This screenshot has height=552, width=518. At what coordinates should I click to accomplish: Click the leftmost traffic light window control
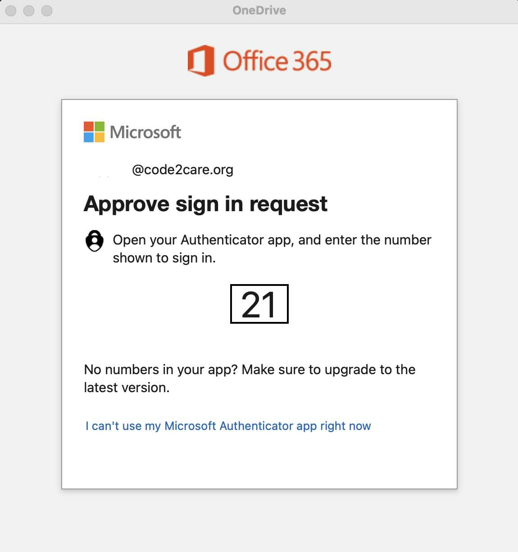[10, 10]
